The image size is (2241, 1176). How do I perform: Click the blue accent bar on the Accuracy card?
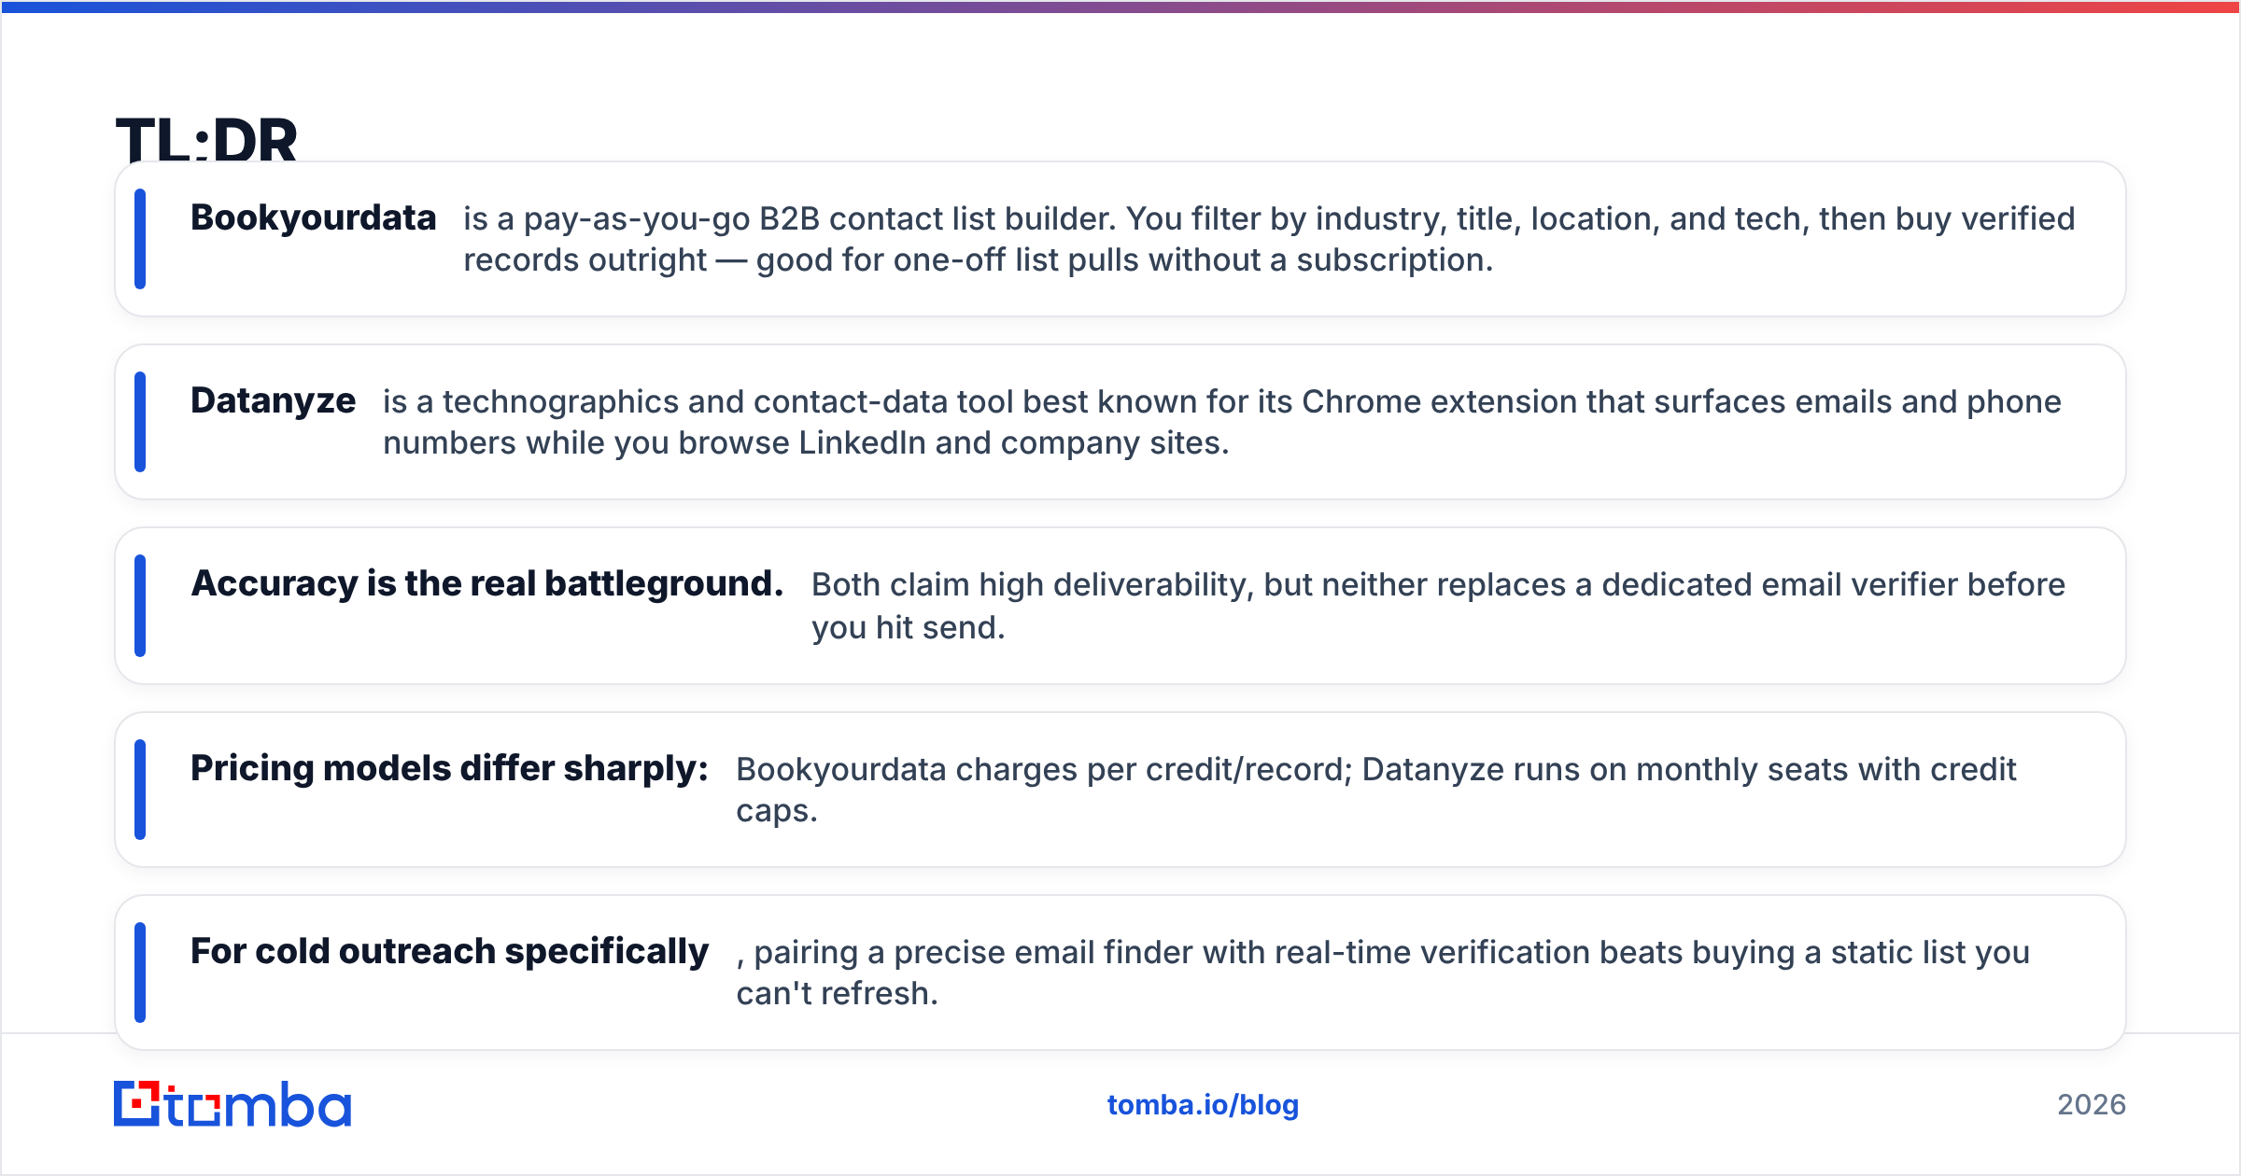(140, 606)
